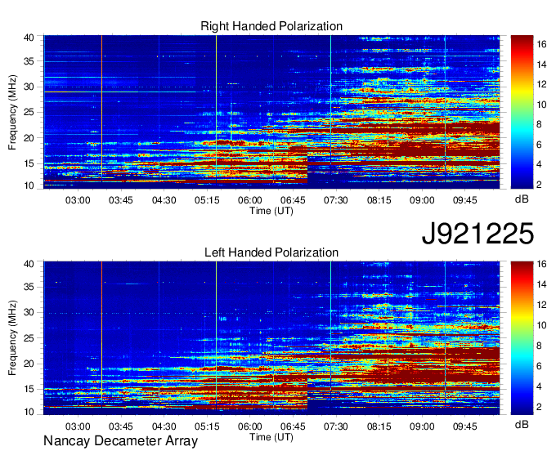Click the Right Handed plot's dB color bar
This screenshot has height=451, width=556.
pos(522,112)
